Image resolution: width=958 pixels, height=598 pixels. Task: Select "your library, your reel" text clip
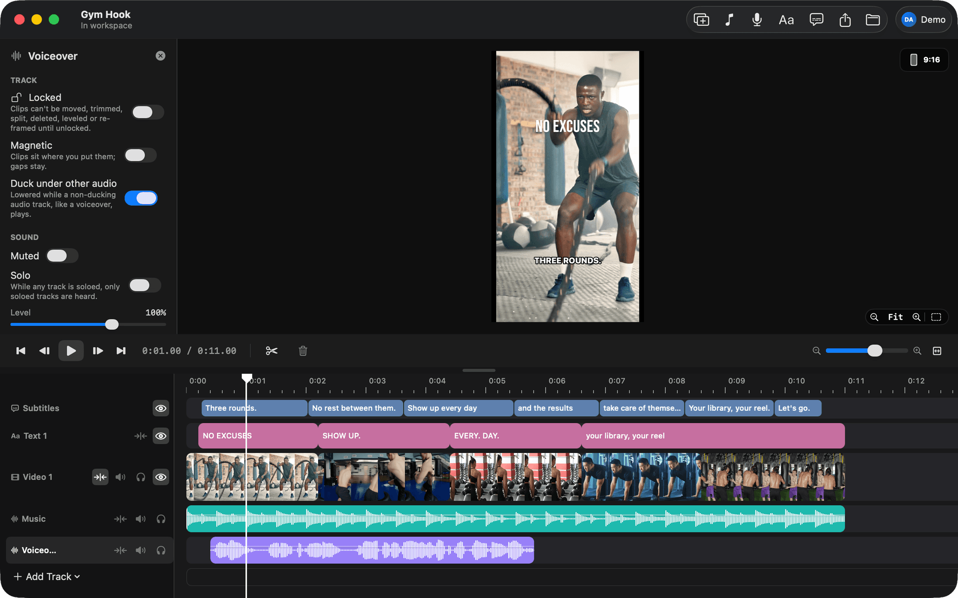point(713,436)
